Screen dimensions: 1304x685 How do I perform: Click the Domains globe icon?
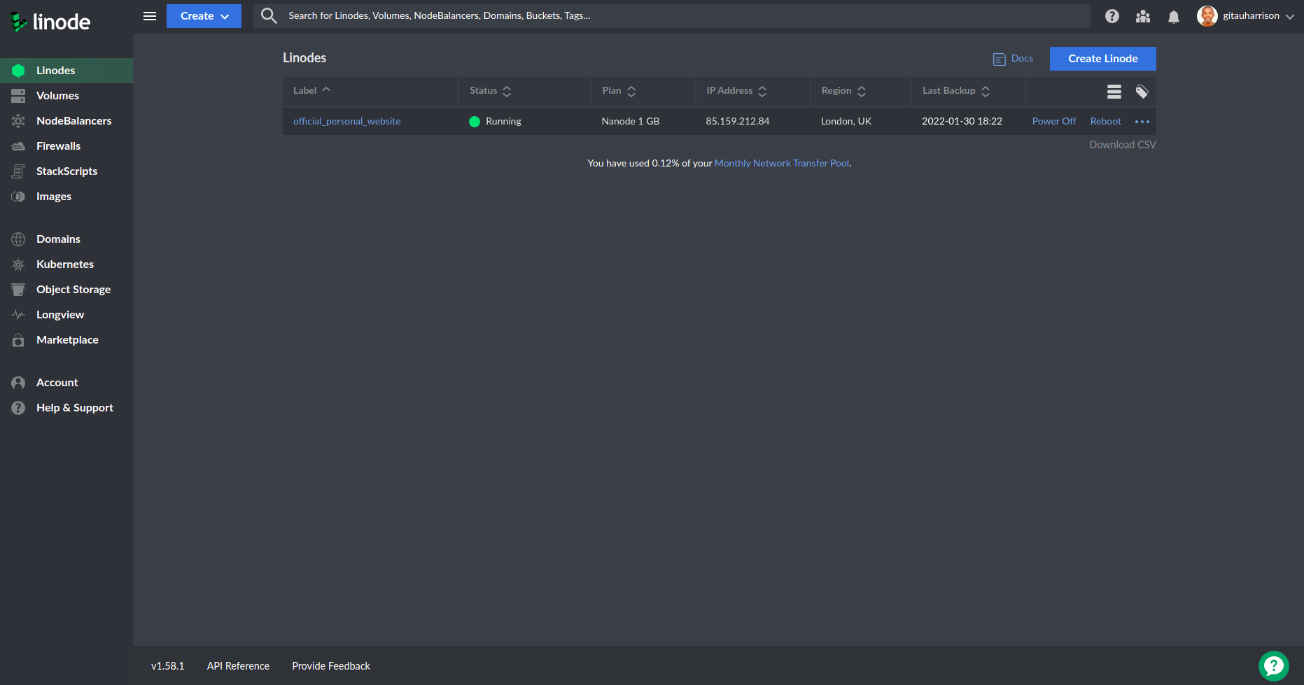coord(18,239)
